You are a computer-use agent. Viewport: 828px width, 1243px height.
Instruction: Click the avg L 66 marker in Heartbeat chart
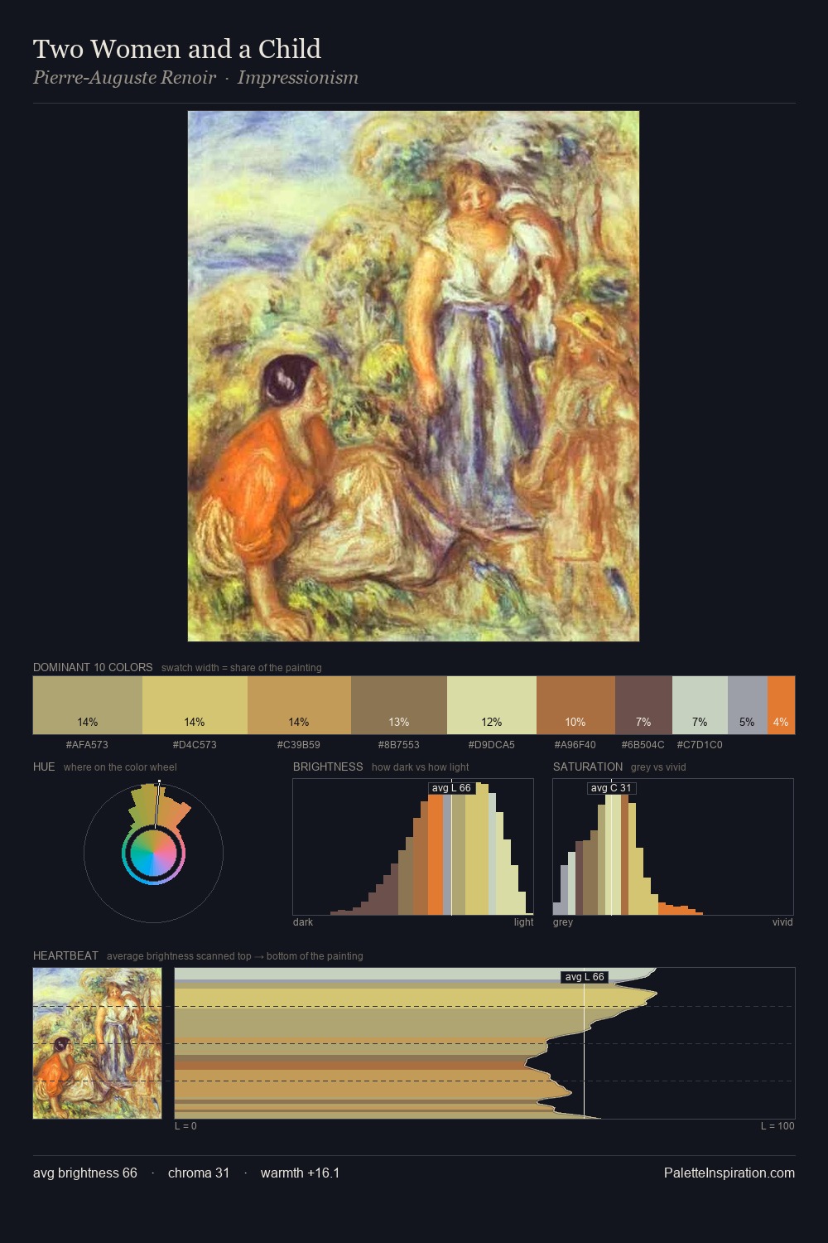click(x=585, y=977)
